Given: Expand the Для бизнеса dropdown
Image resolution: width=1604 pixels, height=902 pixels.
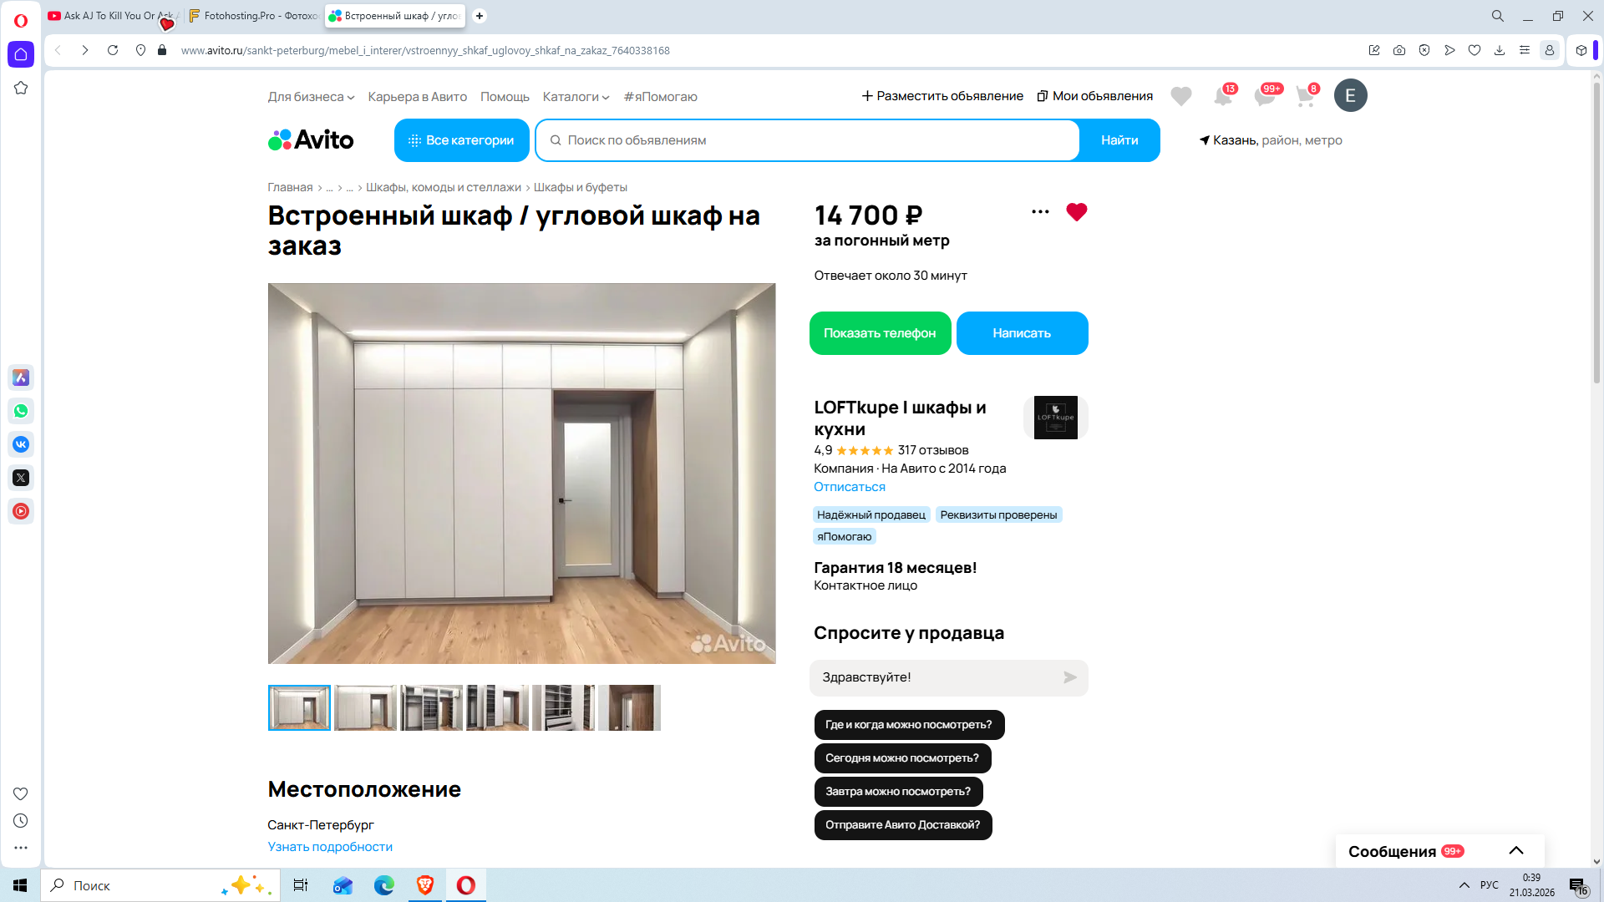Looking at the screenshot, I should [x=311, y=97].
